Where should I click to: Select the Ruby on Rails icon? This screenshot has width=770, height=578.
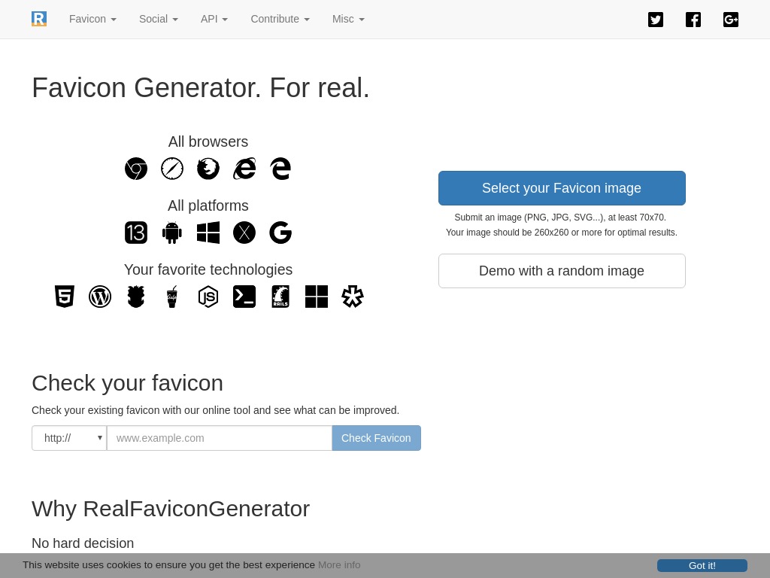tap(280, 297)
